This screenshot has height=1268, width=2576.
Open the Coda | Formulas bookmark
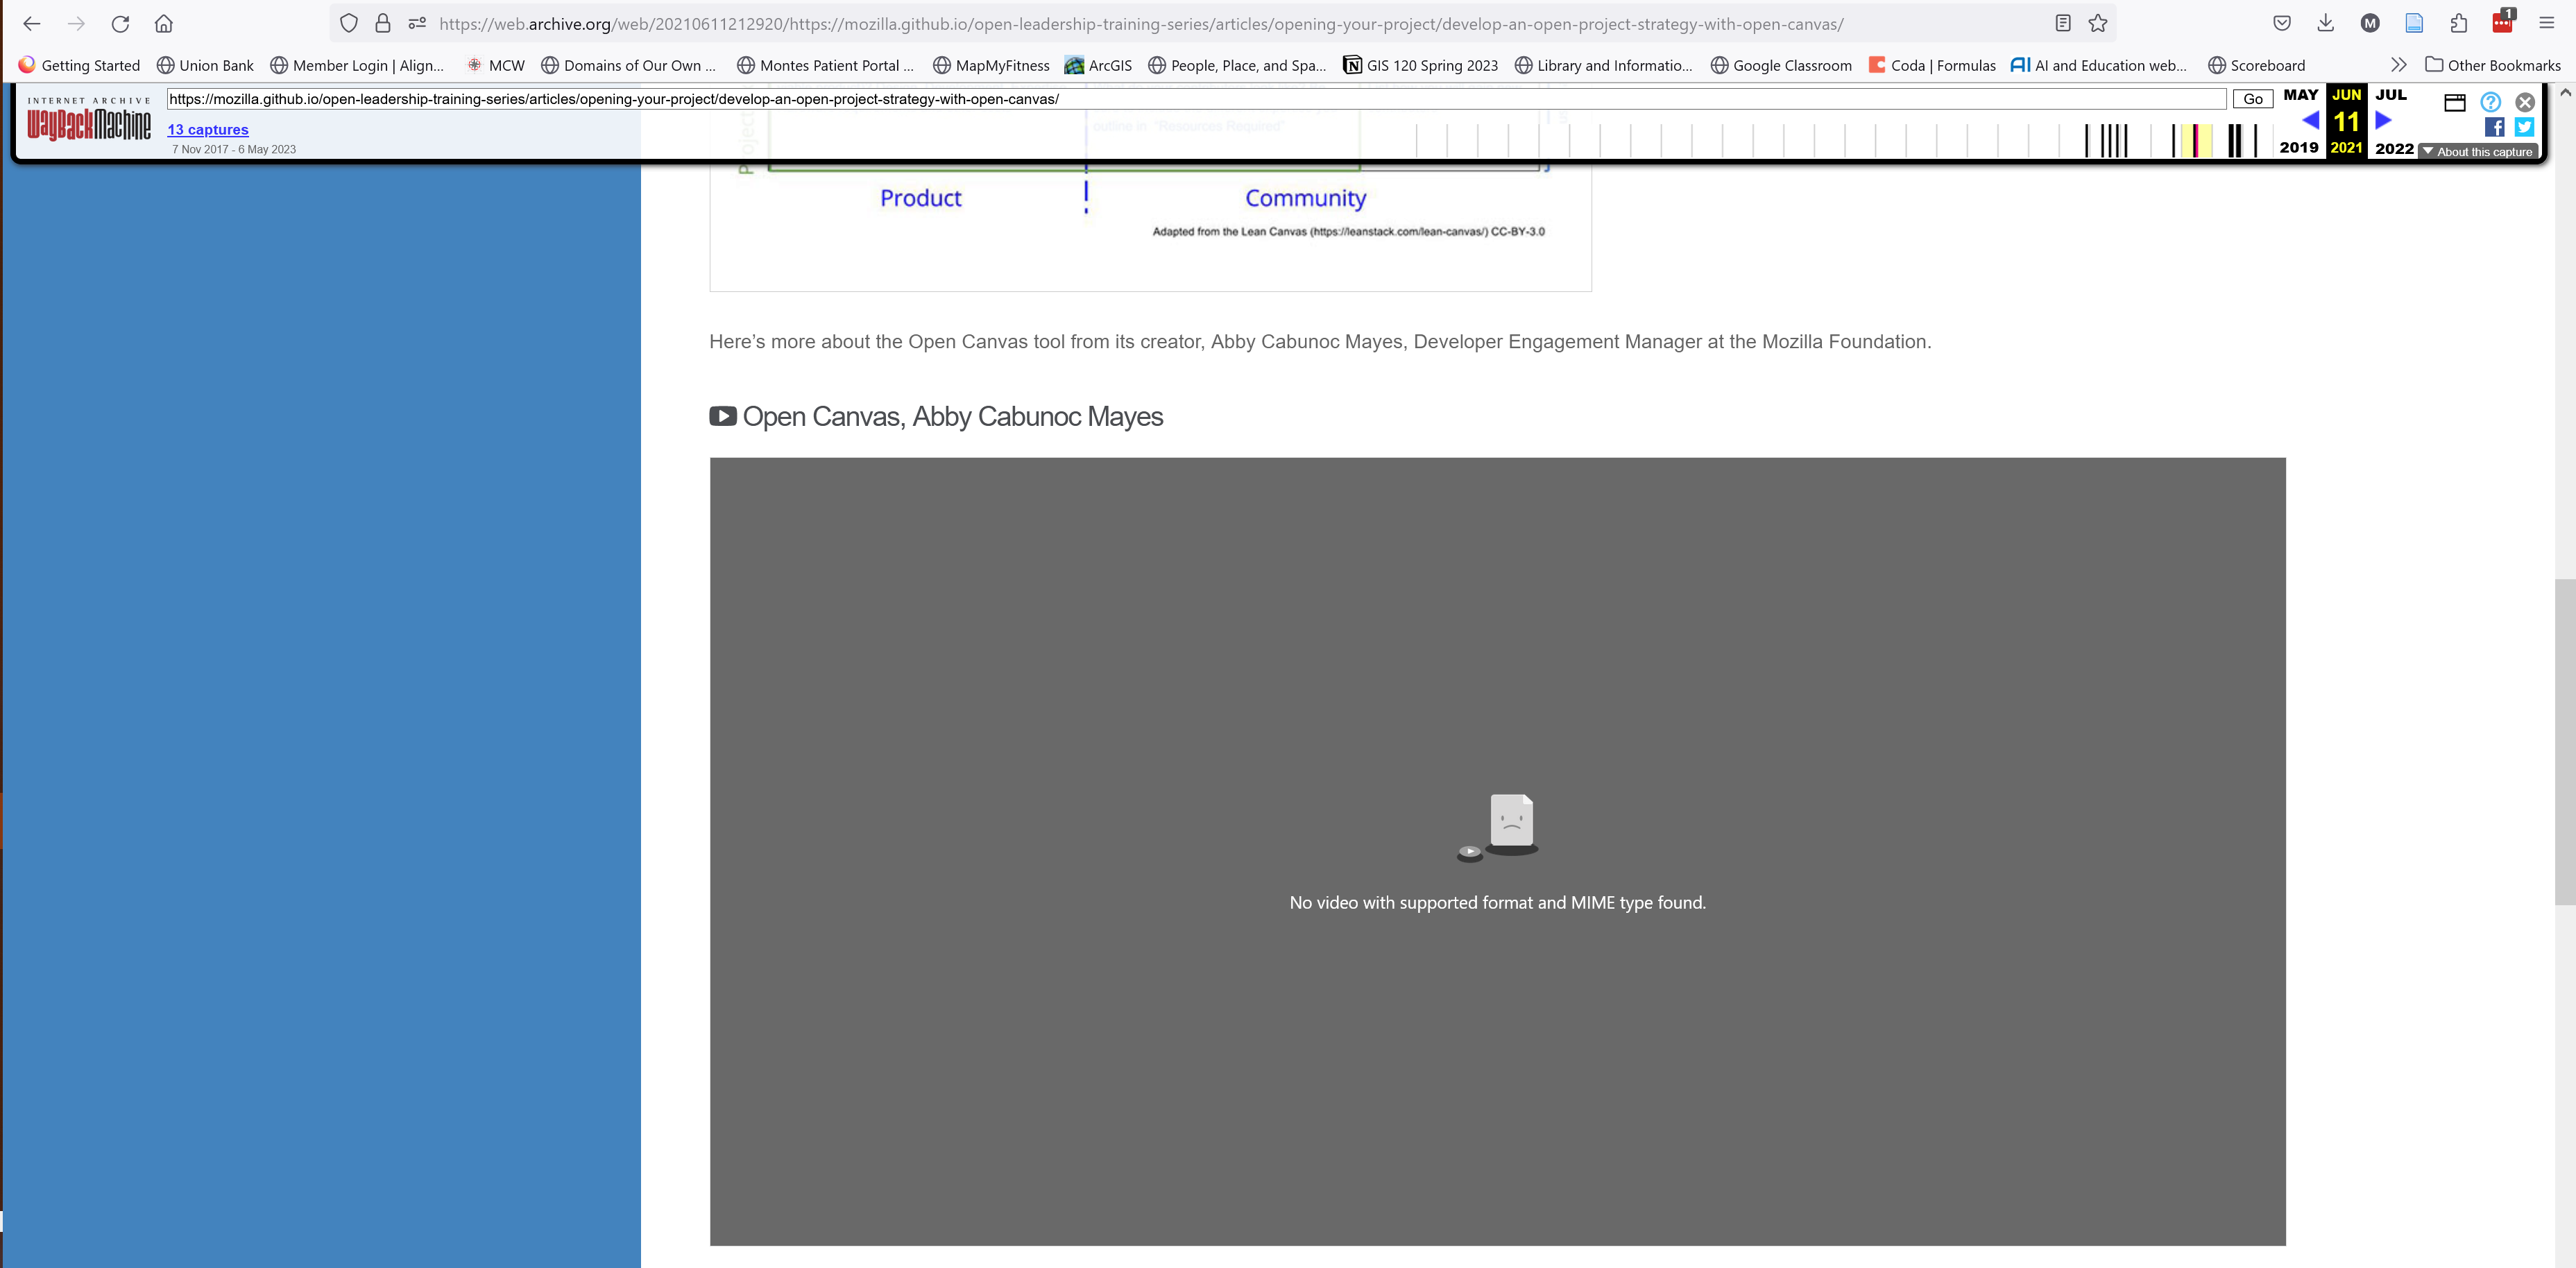pos(1932,65)
